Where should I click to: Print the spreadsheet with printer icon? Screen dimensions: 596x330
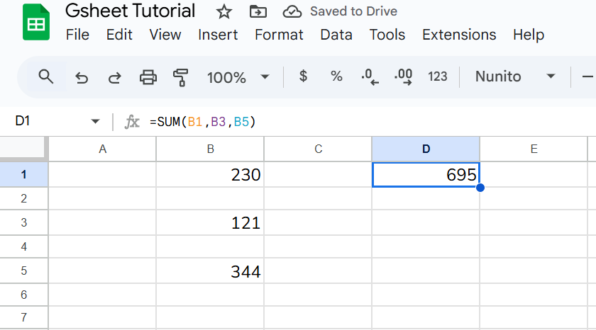148,77
